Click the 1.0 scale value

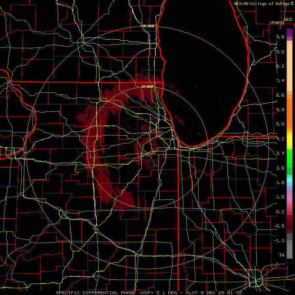[280, 197]
